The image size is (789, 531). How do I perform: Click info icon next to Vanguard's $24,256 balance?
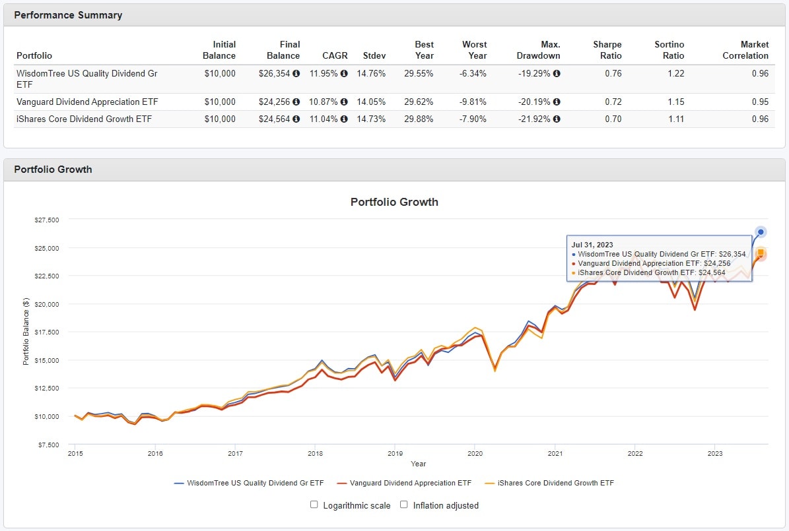click(296, 102)
